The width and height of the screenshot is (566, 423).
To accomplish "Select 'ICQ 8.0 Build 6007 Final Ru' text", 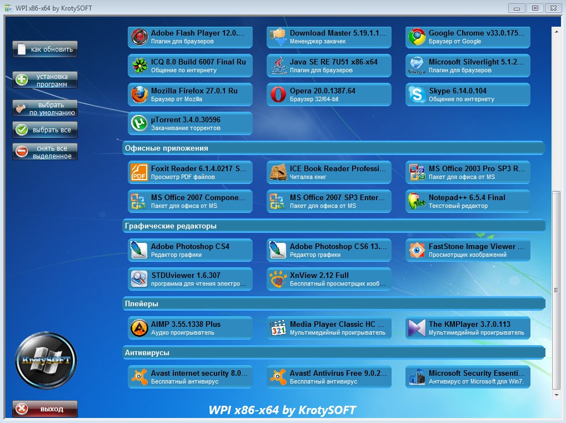I will 198,62.
